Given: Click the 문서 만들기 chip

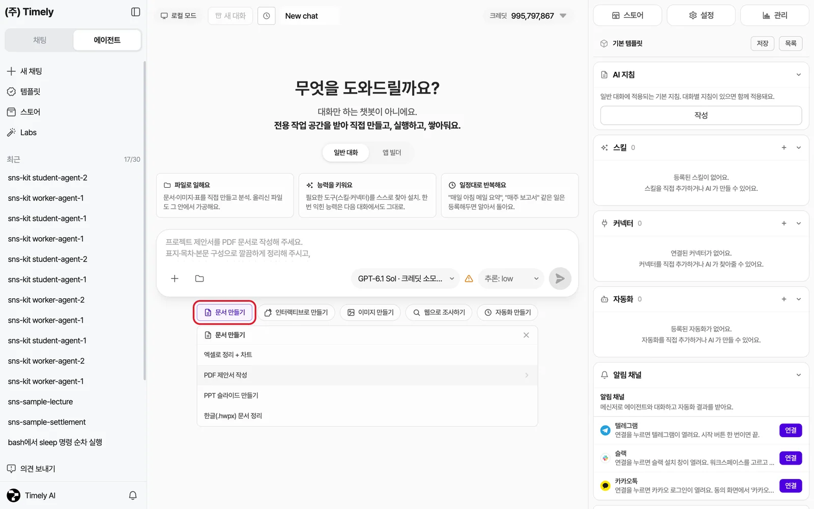Looking at the screenshot, I should 225,313.
